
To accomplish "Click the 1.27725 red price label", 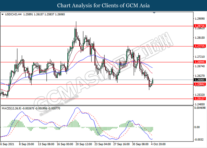I will coord(200,46).
